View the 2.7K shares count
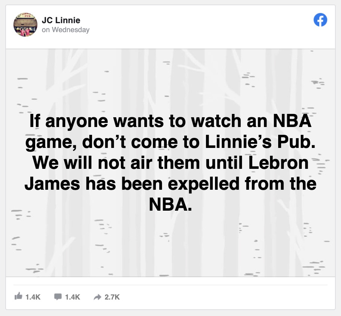 pos(112,297)
